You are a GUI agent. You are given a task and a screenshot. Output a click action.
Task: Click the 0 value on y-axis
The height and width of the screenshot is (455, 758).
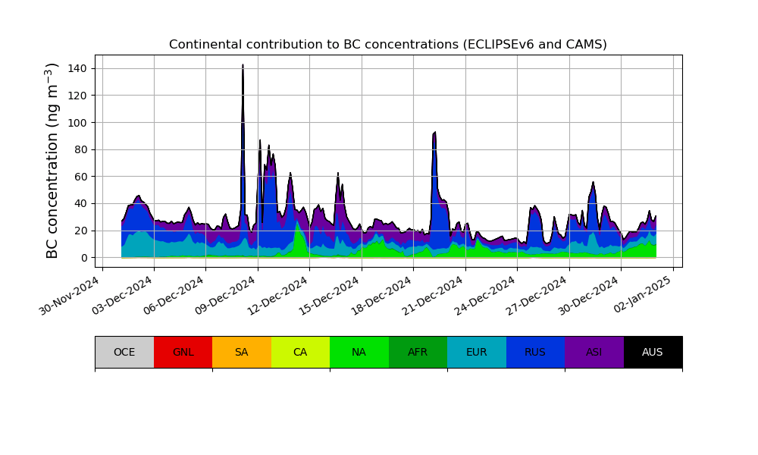(x=83, y=258)
